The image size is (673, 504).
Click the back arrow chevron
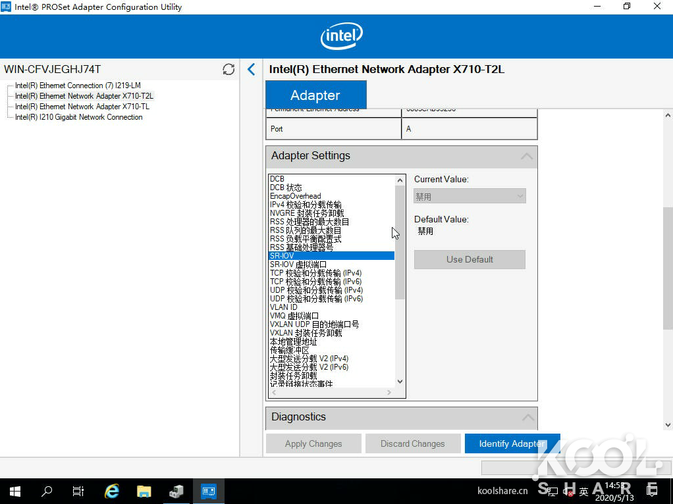[x=252, y=69]
